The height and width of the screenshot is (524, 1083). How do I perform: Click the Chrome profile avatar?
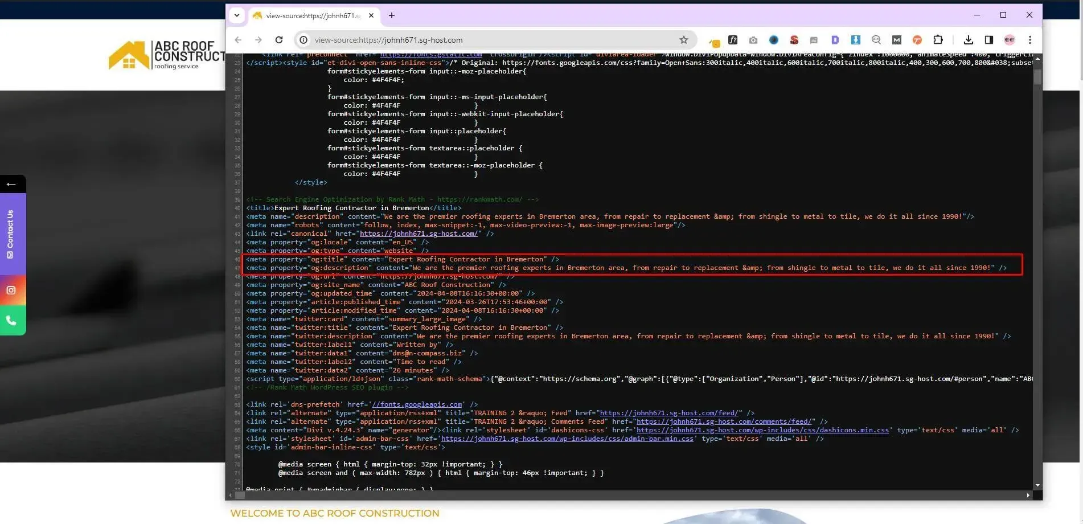pos(1009,40)
